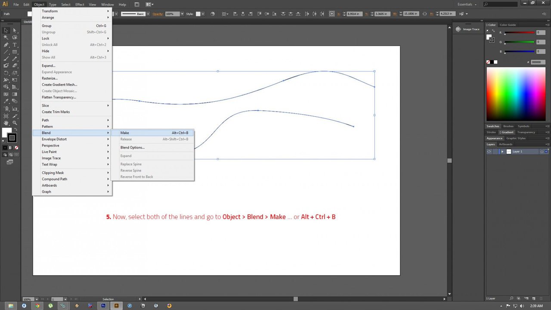
Task: Click the Change Screen Mode button
Action: tap(9, 162)
